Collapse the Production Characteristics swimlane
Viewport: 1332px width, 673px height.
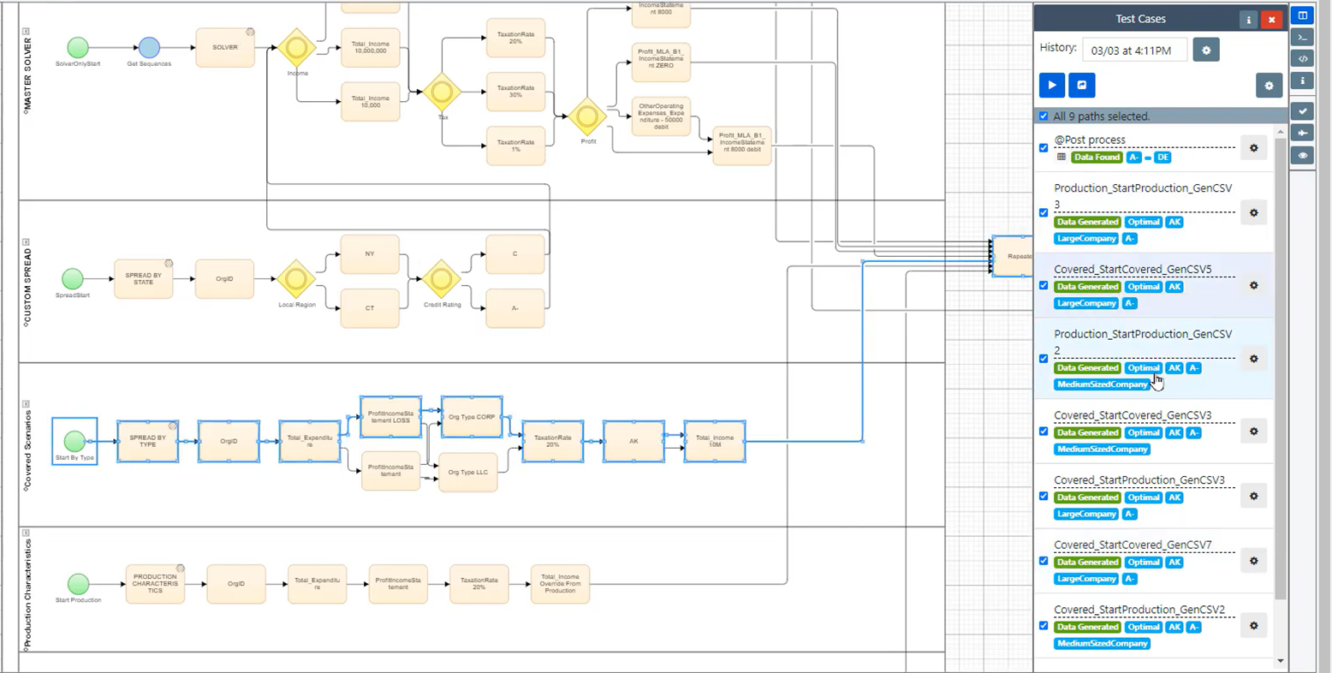click(x=26, y=533)
